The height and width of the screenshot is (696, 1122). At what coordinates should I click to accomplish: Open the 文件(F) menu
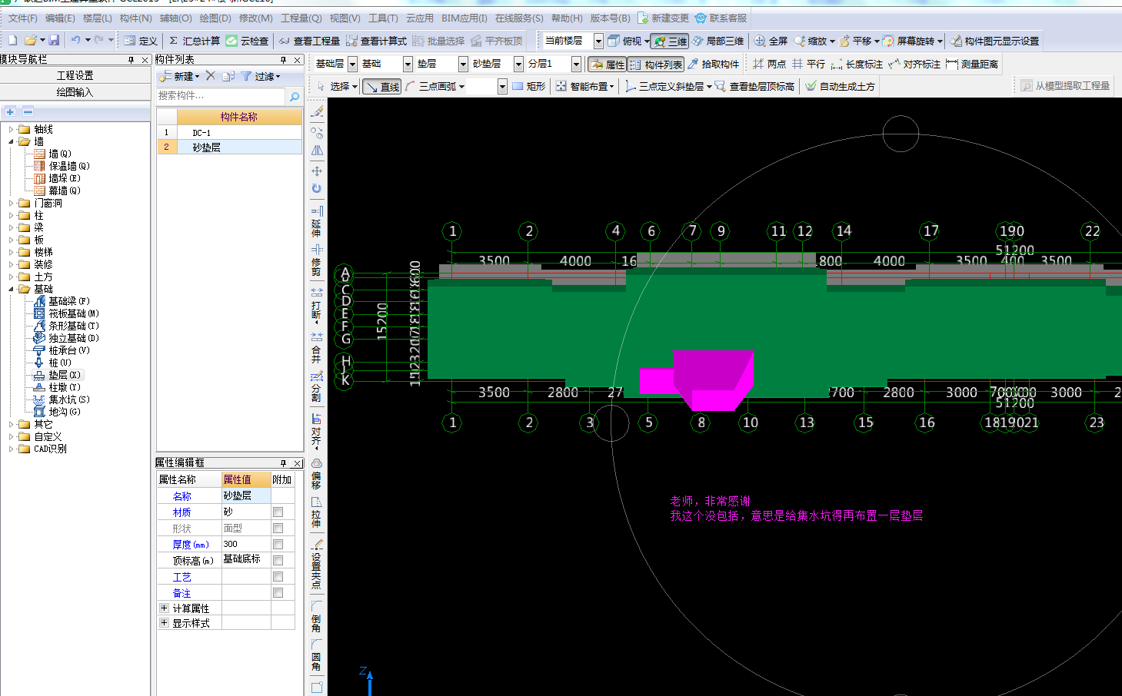(x=22, y=18)
